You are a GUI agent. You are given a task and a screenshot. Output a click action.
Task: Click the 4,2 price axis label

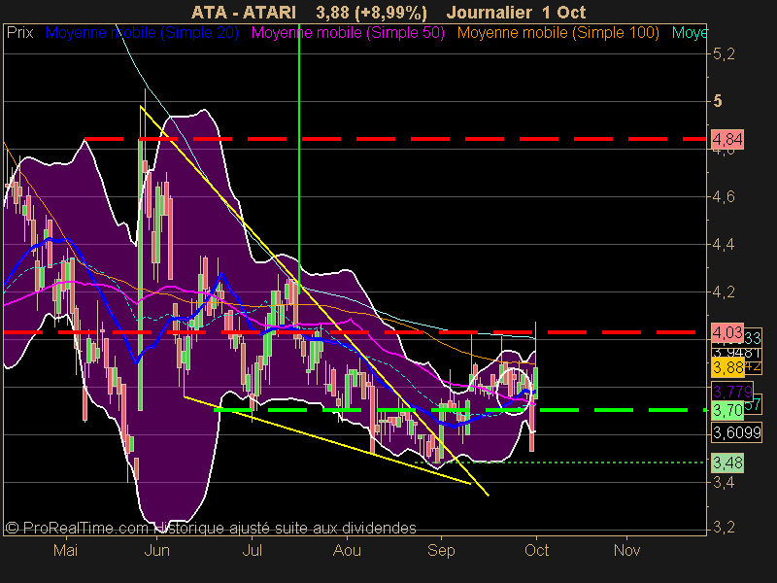pyautogui.click(x=724, y=292)
